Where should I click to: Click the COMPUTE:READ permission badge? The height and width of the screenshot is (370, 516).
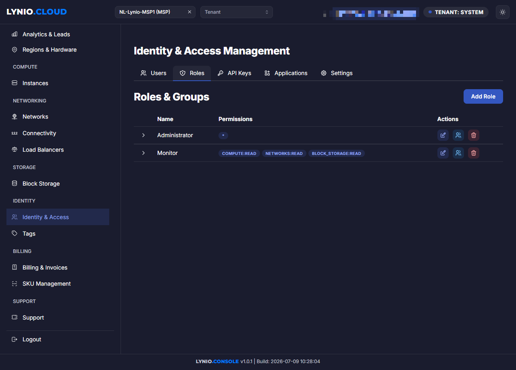(239, 153)
